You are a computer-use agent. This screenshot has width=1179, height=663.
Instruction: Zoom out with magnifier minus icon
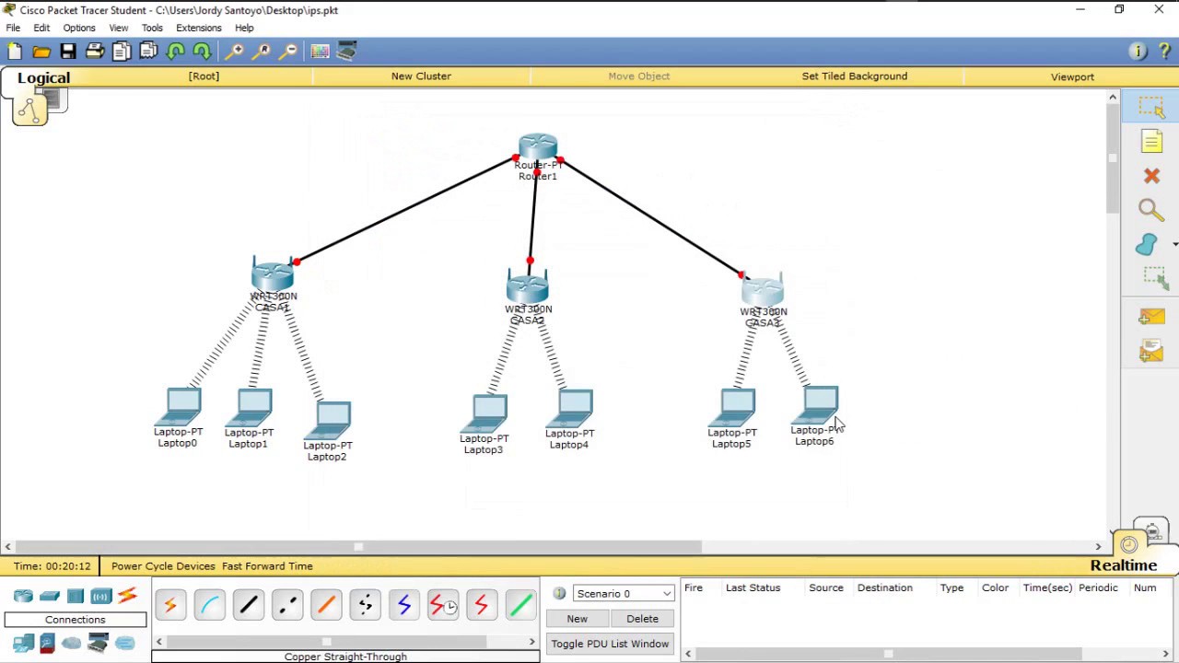pos(288,52)
